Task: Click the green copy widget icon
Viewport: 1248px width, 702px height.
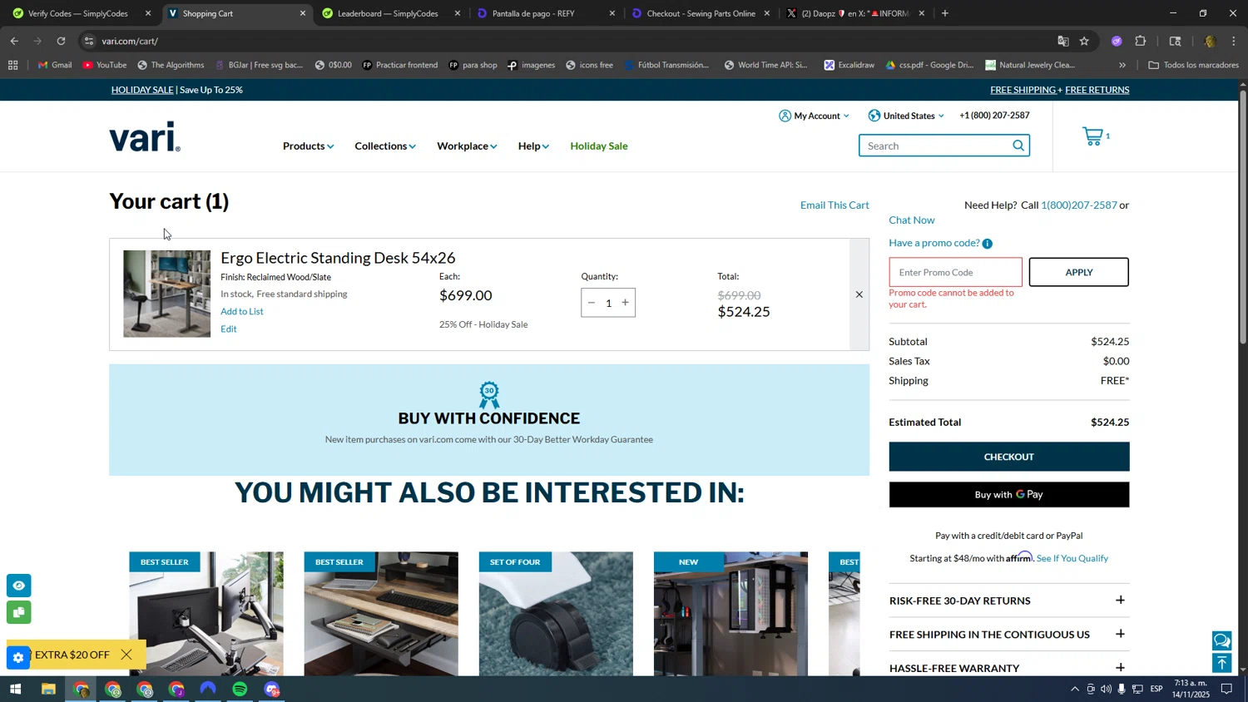Action: pos(18,613)
